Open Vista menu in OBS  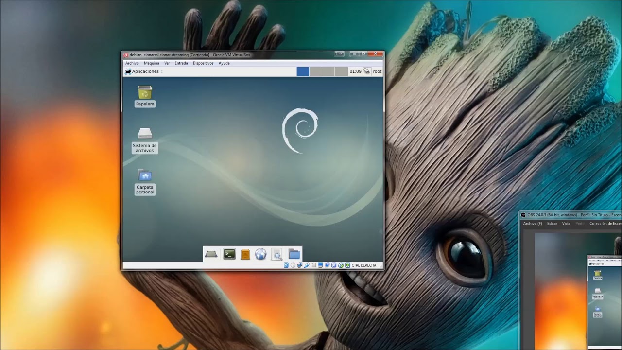[566, 224]
